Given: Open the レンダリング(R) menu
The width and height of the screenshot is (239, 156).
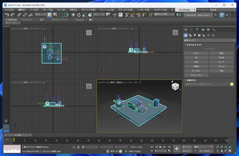Looking at the screenshot, I should [x=143, y=10].
